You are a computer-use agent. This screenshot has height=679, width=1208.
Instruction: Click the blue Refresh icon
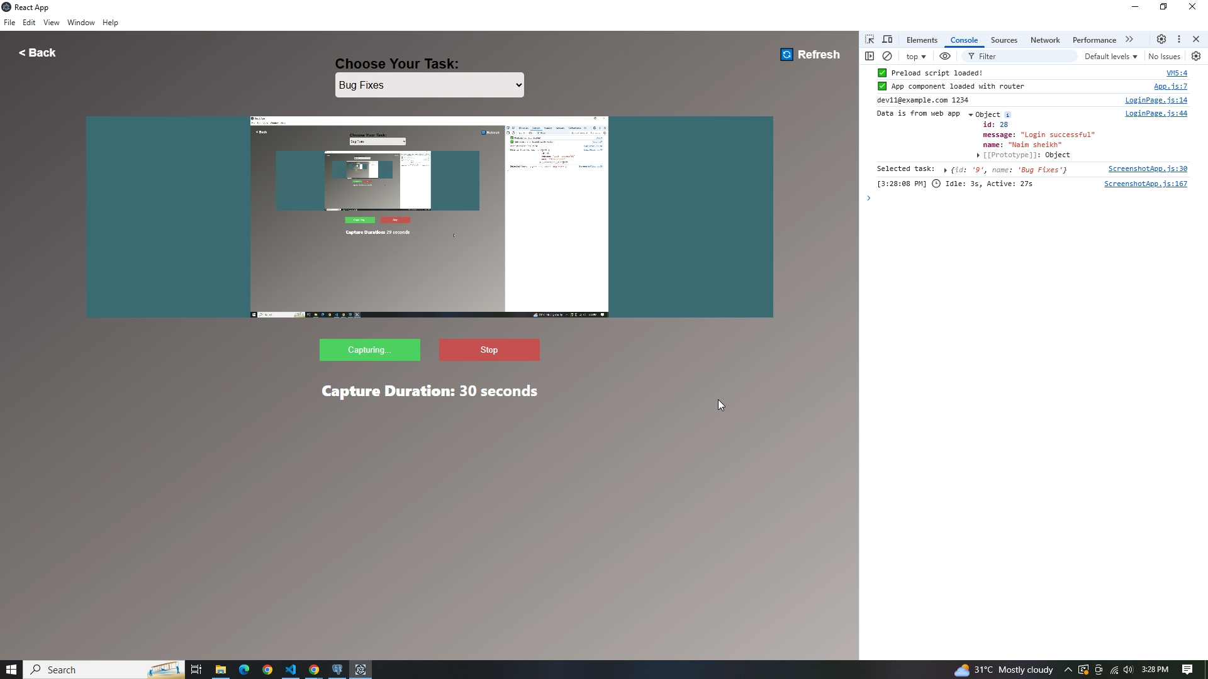point(786,55)
